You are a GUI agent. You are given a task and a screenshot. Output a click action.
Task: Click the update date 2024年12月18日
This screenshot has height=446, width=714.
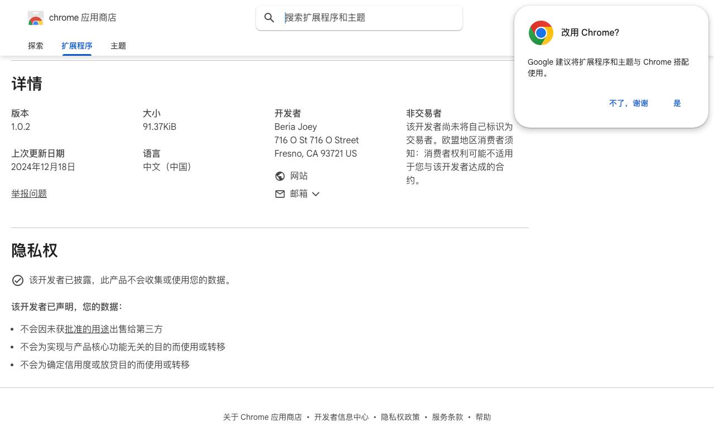point(43,167)
